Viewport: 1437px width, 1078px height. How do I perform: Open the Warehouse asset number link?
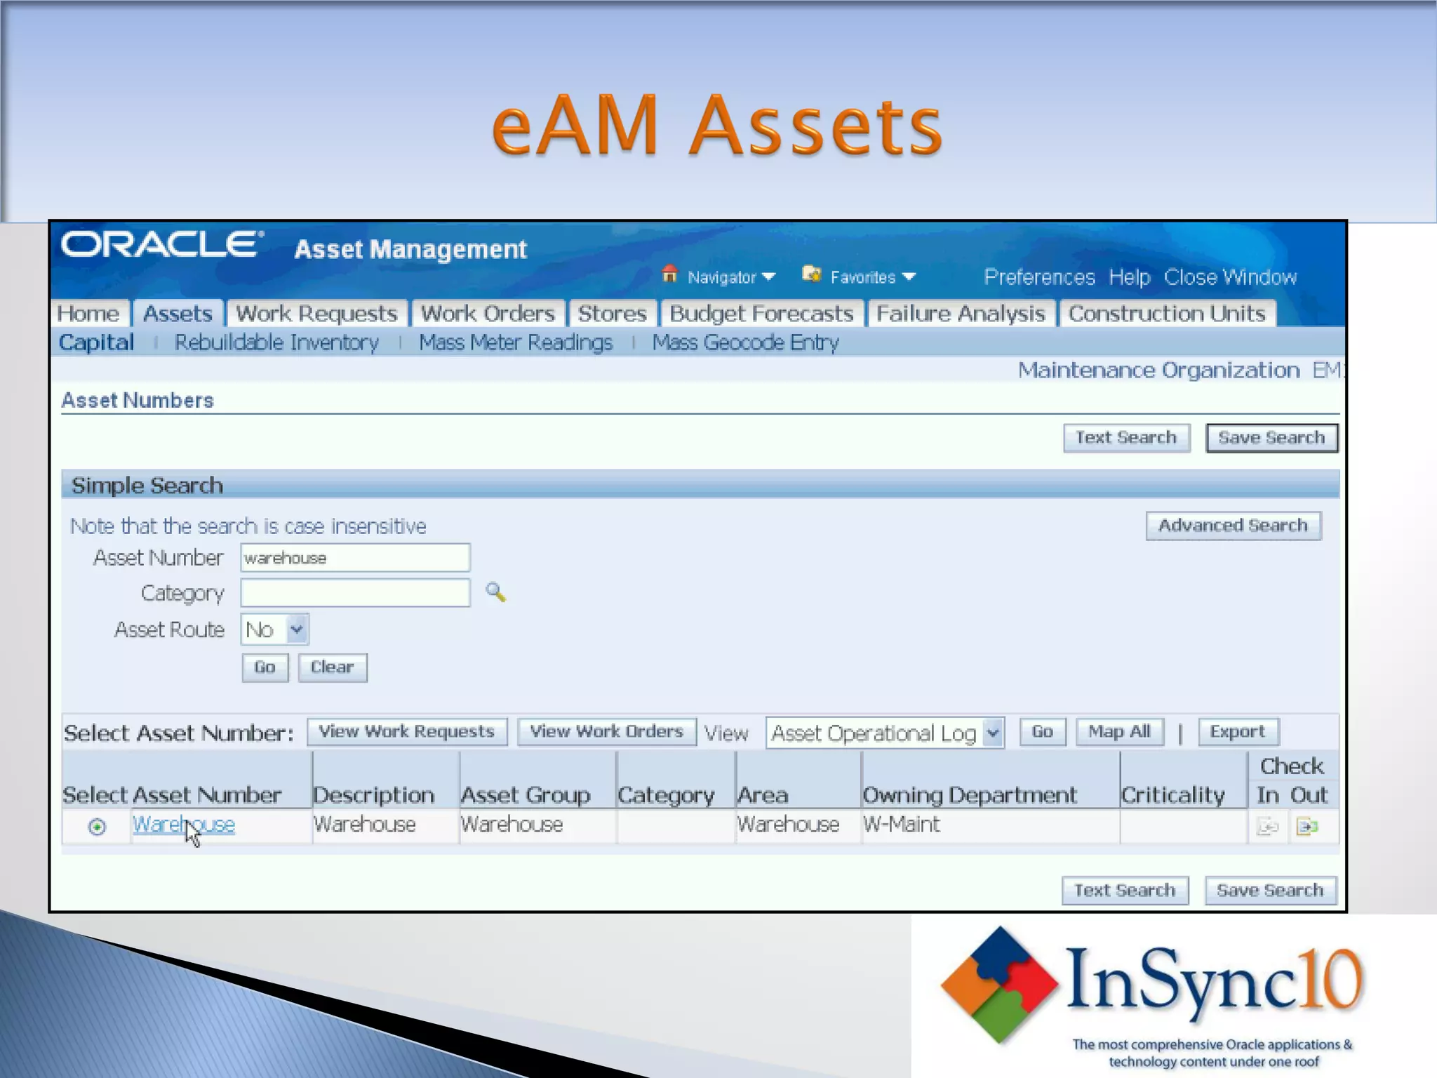(x=157, y=824)
